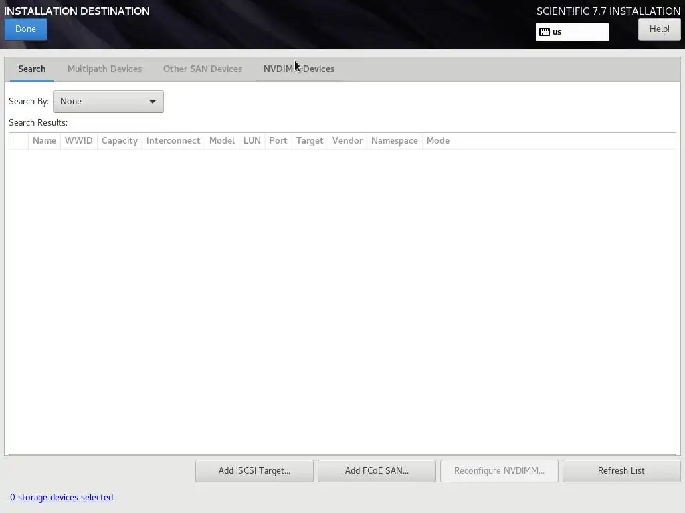Sort results by Capacity column header
This screenshot has width=685, height=513.
pos(120,140)
